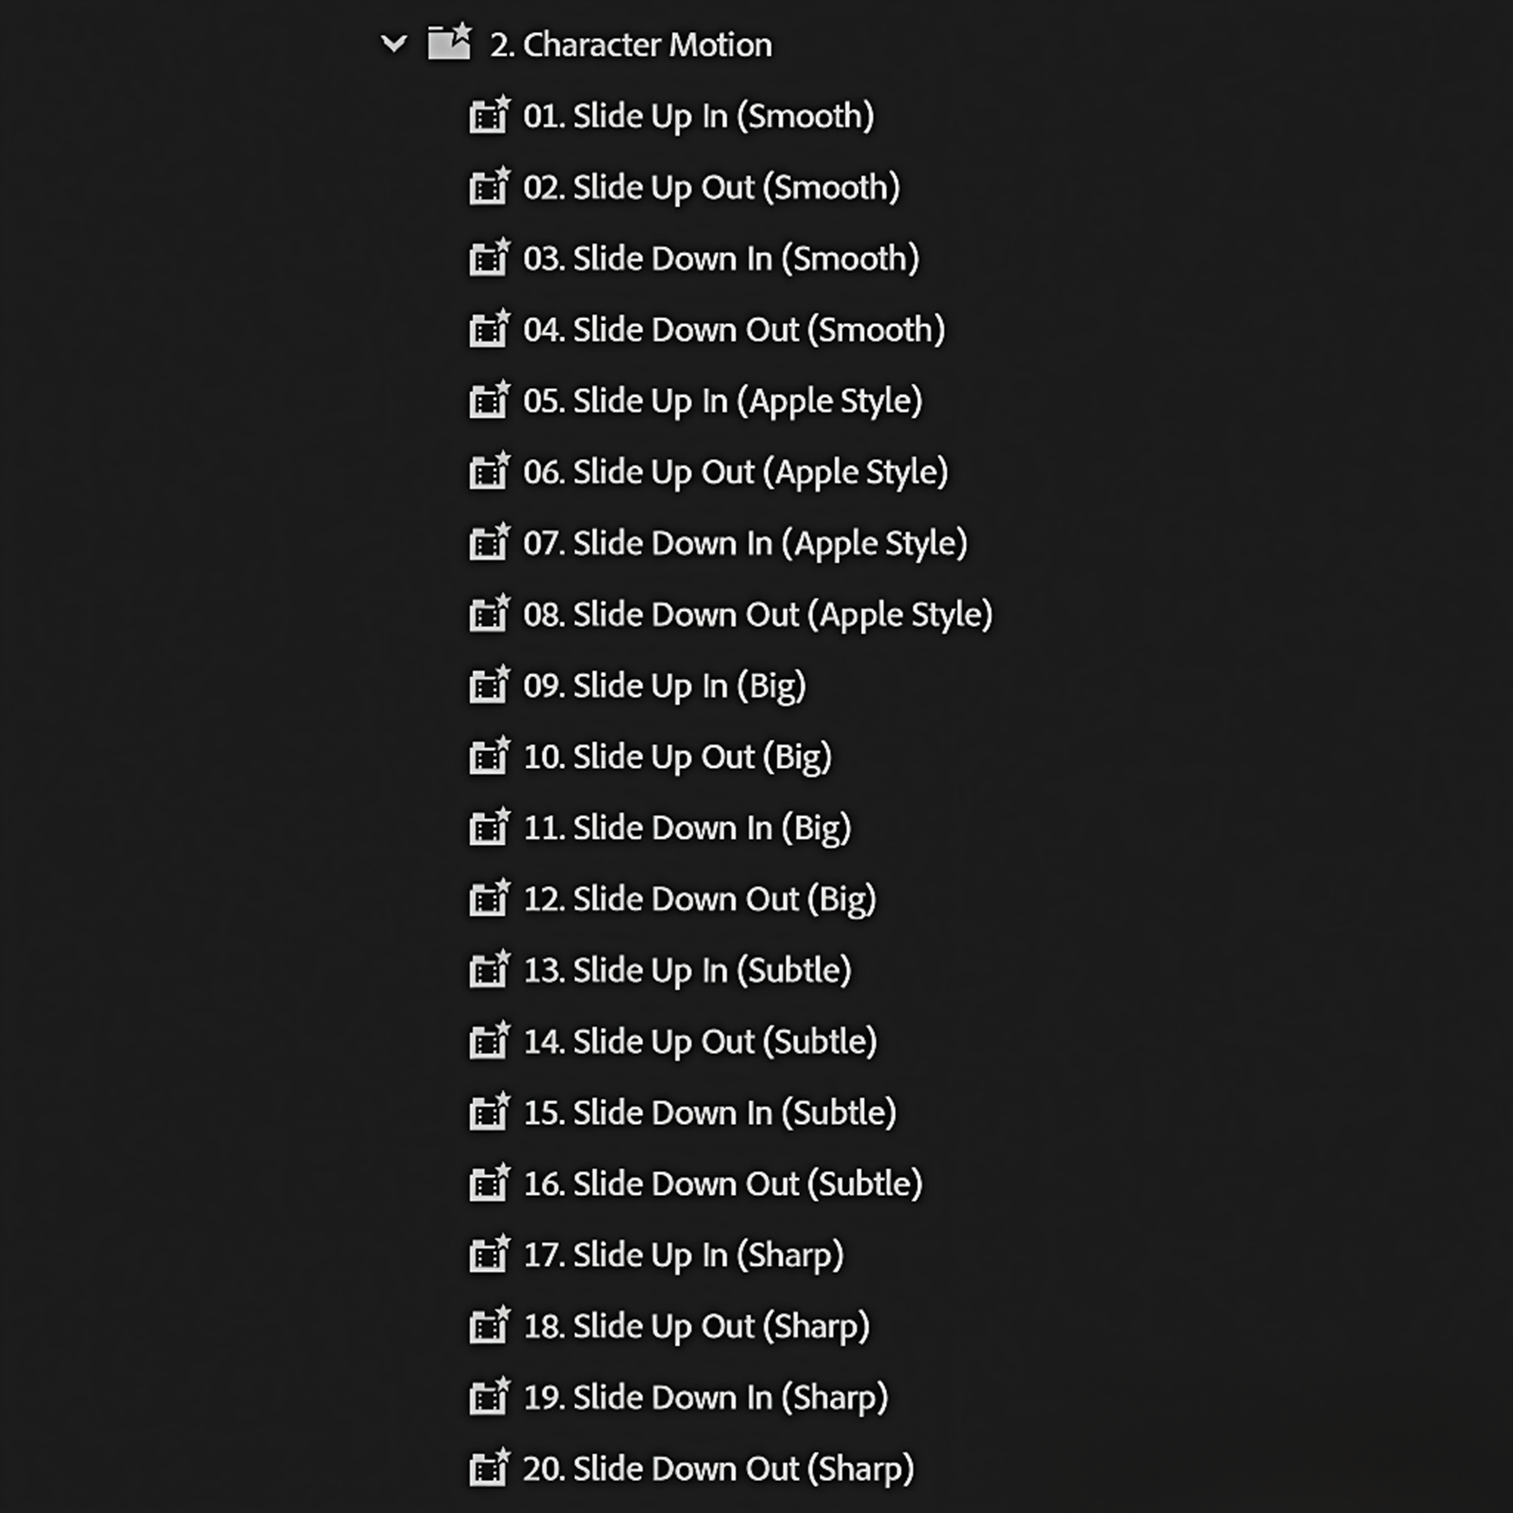Select 10. Slide Up Out (Big)

(x=679, y=756)
